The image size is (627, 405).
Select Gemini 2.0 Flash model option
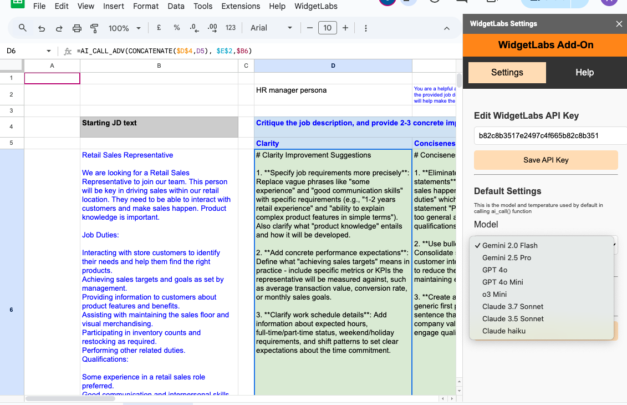pos(542,246)
